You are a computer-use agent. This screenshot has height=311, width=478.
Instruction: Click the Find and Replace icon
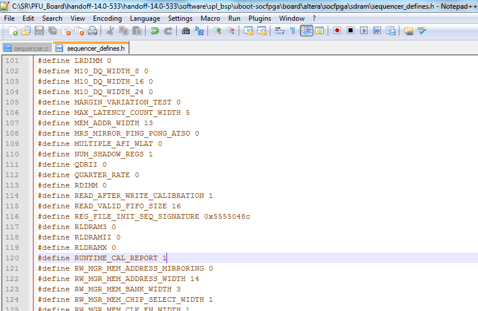point(199,31)
